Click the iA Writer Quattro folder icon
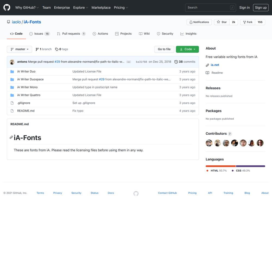This screenshot has width=272, height=272. 12,95
